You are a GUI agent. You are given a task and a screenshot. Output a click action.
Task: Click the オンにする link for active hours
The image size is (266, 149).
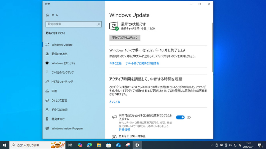point(115,102)
